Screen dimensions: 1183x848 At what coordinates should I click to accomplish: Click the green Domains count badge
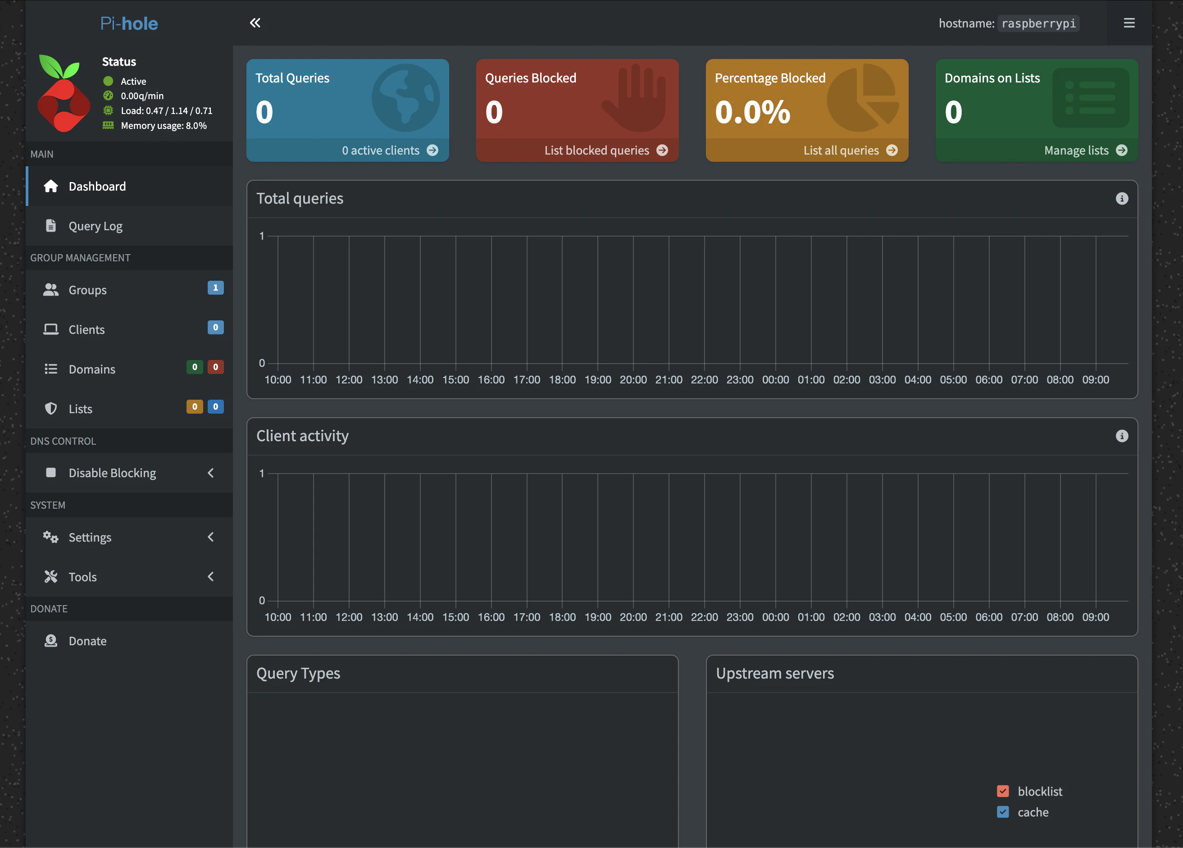(195, 367)
